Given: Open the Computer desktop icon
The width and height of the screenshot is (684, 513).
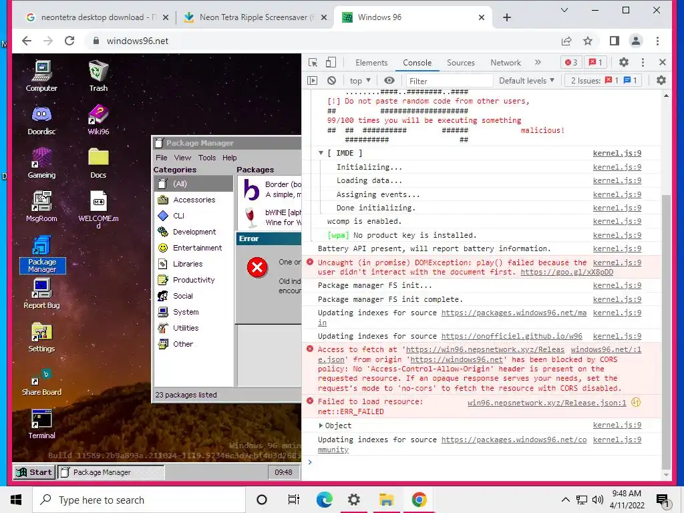Looking at the screenshot, I should pos(41,76).
